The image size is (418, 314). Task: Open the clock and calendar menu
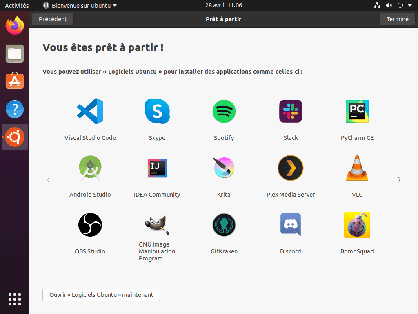click(224, 6)
